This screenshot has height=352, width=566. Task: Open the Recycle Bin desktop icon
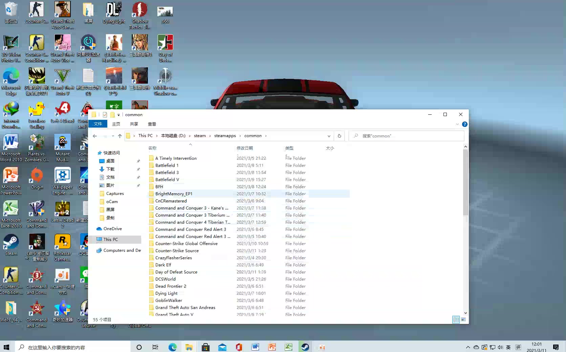tap(11, 13)
